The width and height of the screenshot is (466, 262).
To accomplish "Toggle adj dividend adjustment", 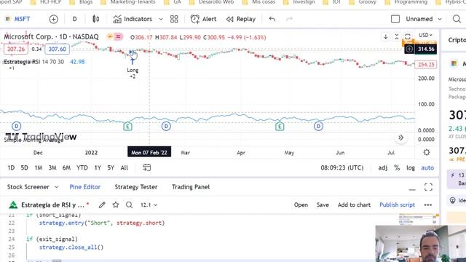I will (382, 168).
